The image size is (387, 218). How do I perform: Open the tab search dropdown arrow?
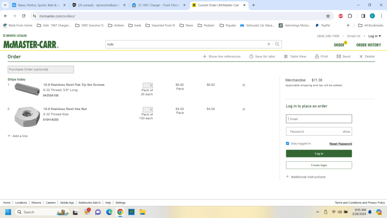[5, 5]
